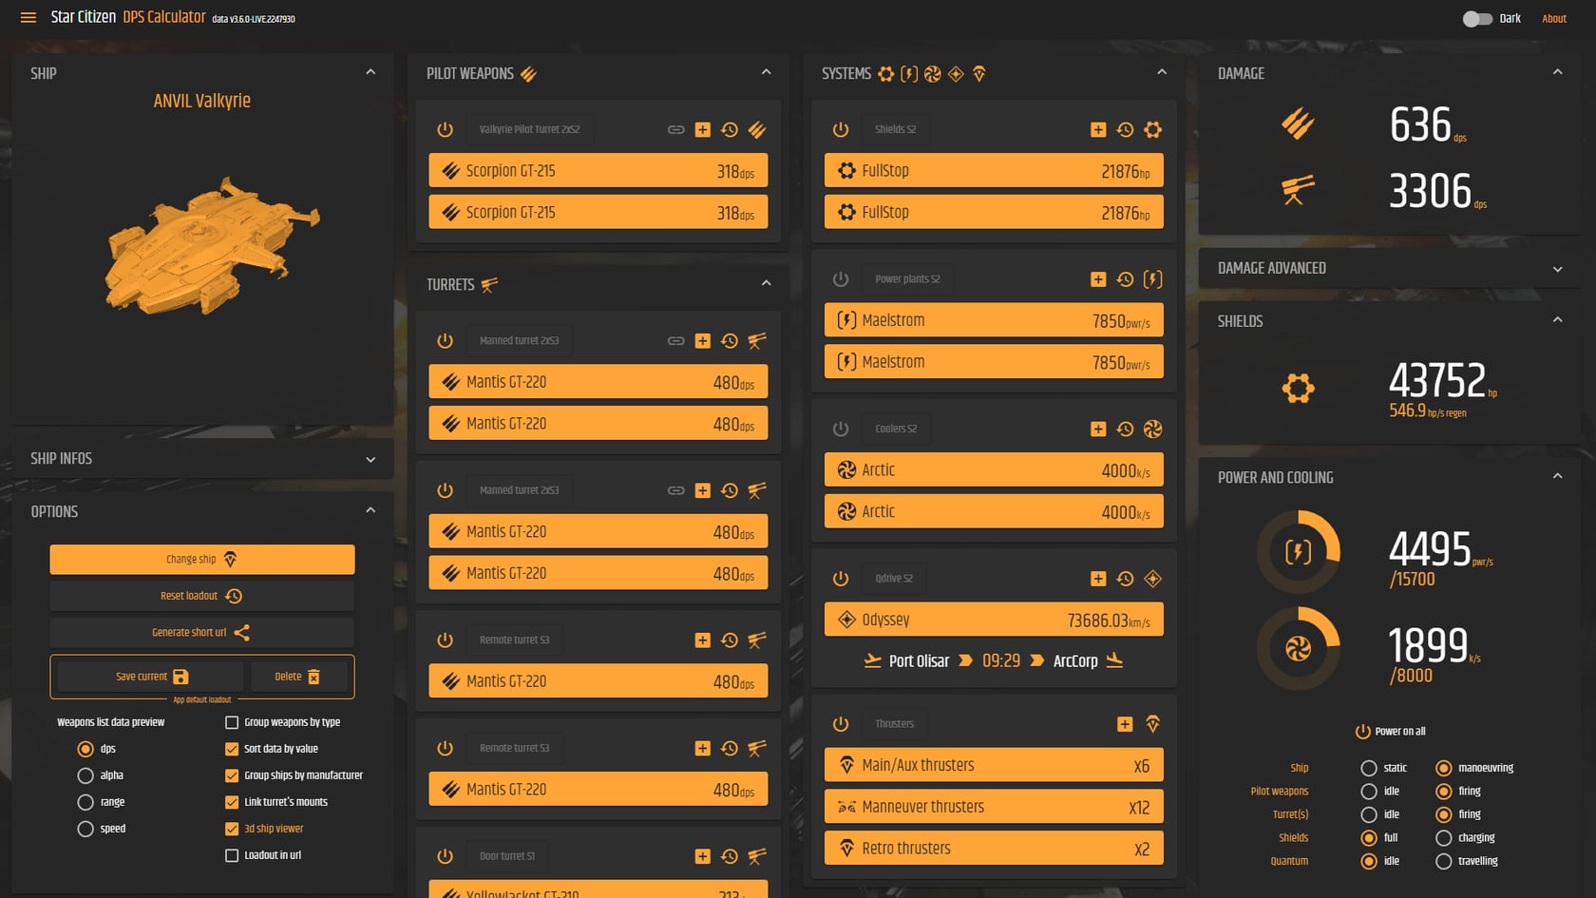Click the thruster icon in Thrusters header
1596x898 pixels.
(x=1152, y=724)
